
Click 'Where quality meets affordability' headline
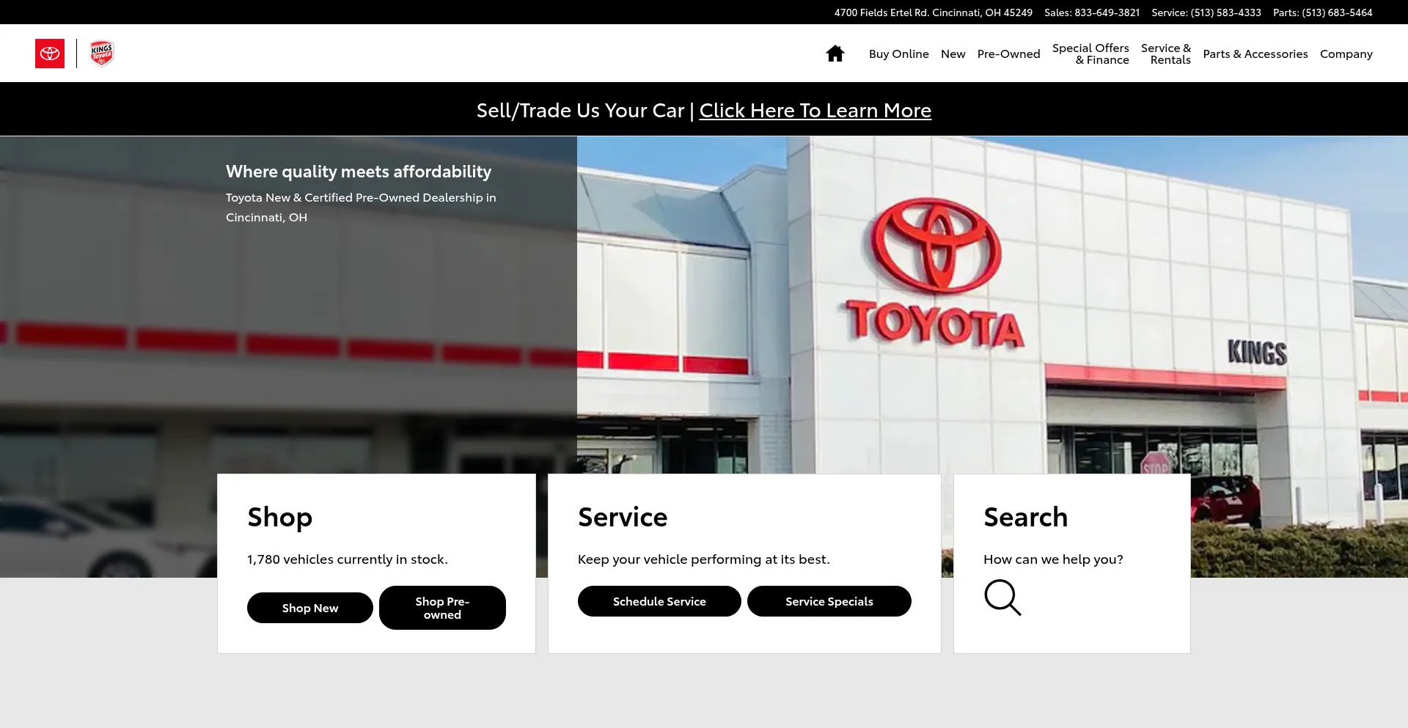[x=359, y=172]
